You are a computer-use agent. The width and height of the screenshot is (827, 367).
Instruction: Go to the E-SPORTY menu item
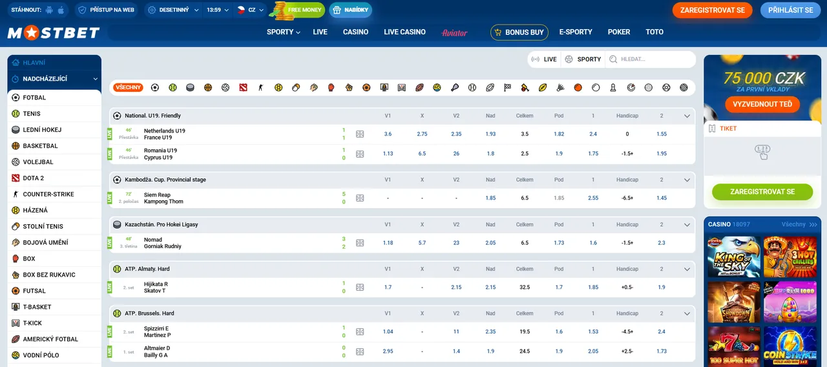pos(576,32)
